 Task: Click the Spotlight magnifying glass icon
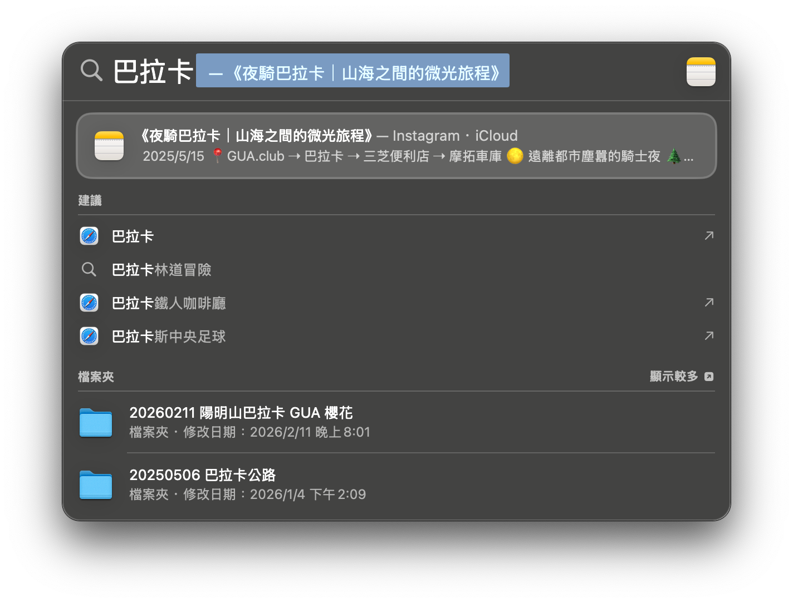tap(91, 71)
